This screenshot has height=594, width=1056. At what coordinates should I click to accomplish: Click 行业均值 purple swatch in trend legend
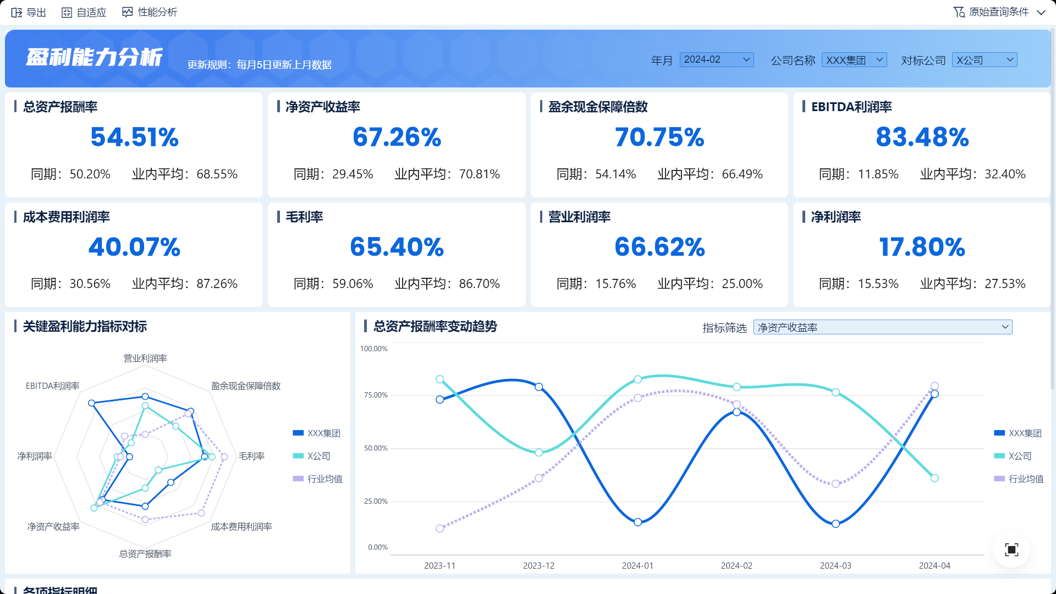coord(999,479)
